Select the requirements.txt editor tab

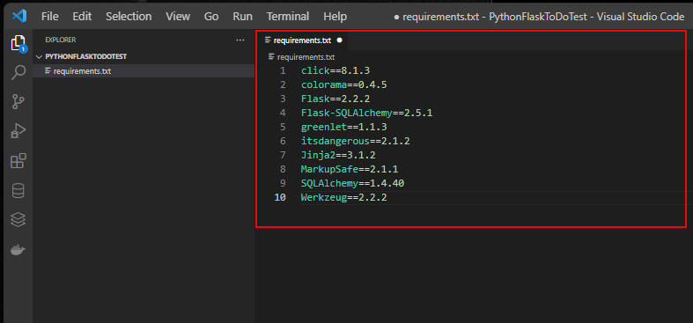pos(303,40)
